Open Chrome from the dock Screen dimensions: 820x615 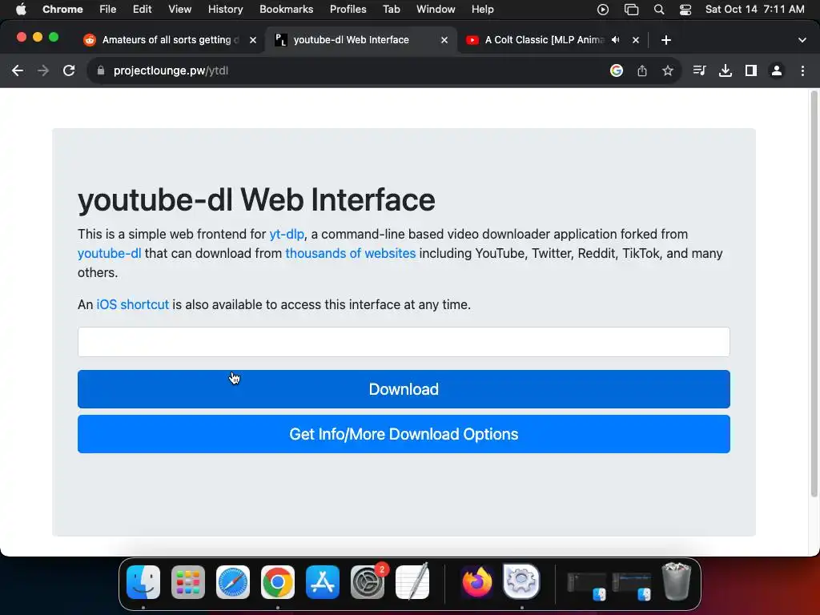click(x=278, y=582)
